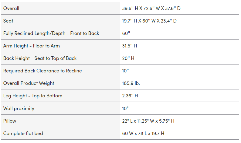Click the Back Height - Seat to Top label
Image resolution: width=241 pixels, height=143 pixels.
coord(40,58)
